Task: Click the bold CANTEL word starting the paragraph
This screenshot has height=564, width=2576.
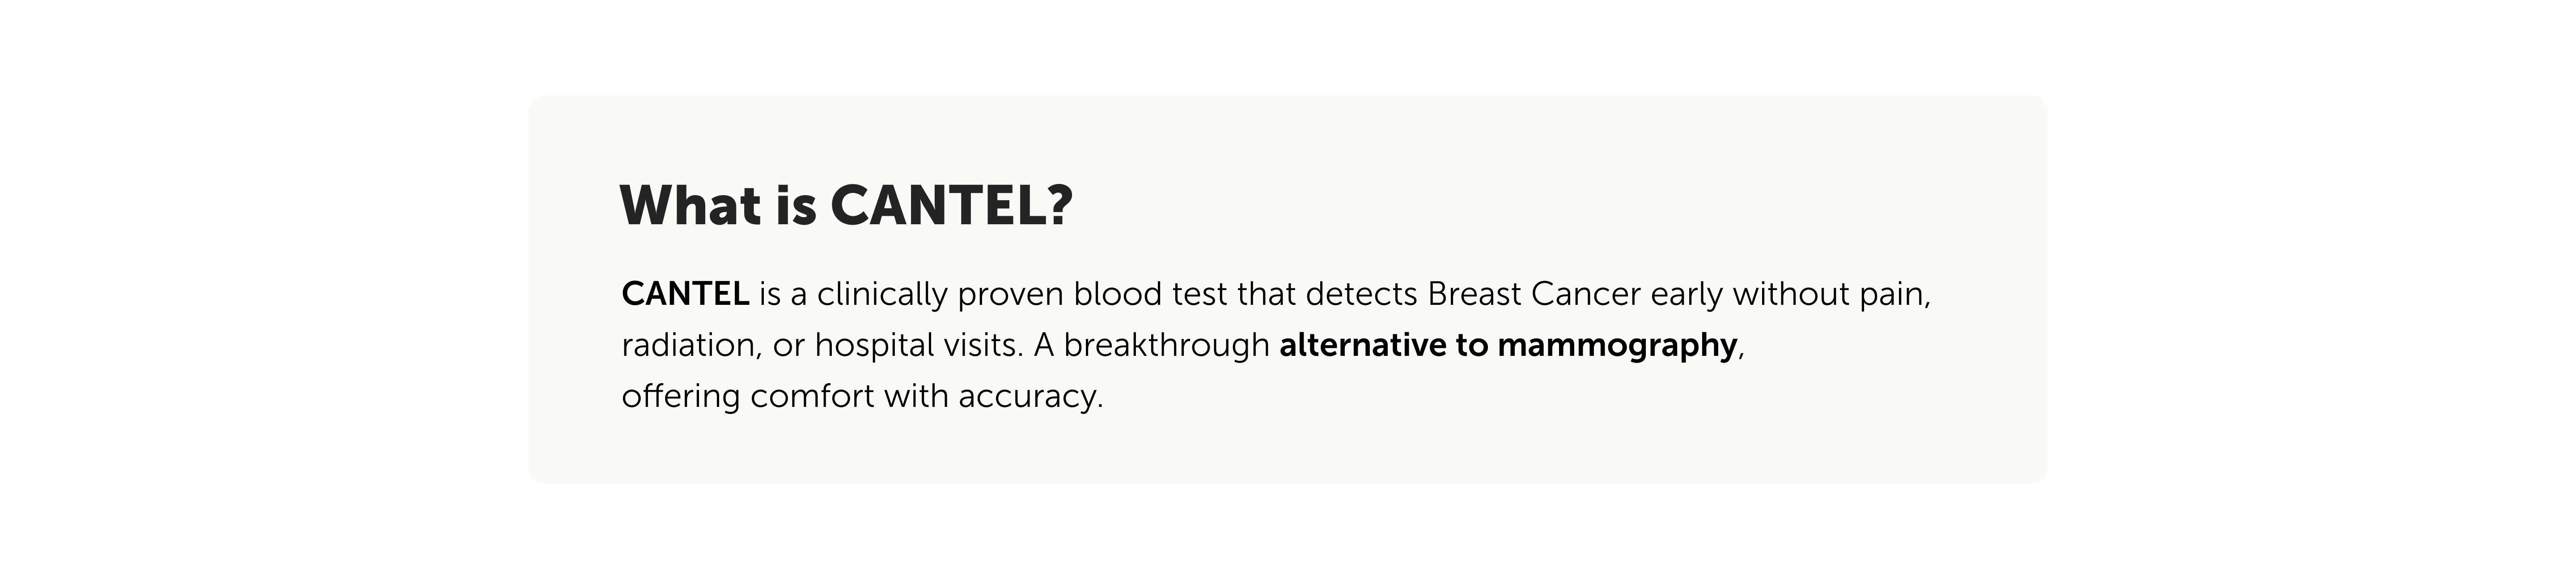Action: [x=685, y=294]
